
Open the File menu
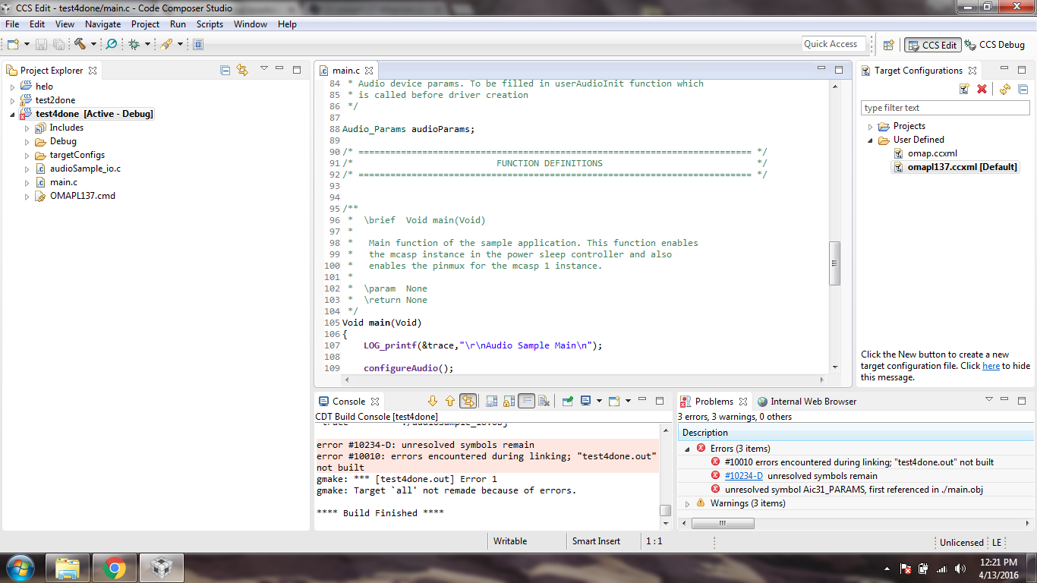12,24
